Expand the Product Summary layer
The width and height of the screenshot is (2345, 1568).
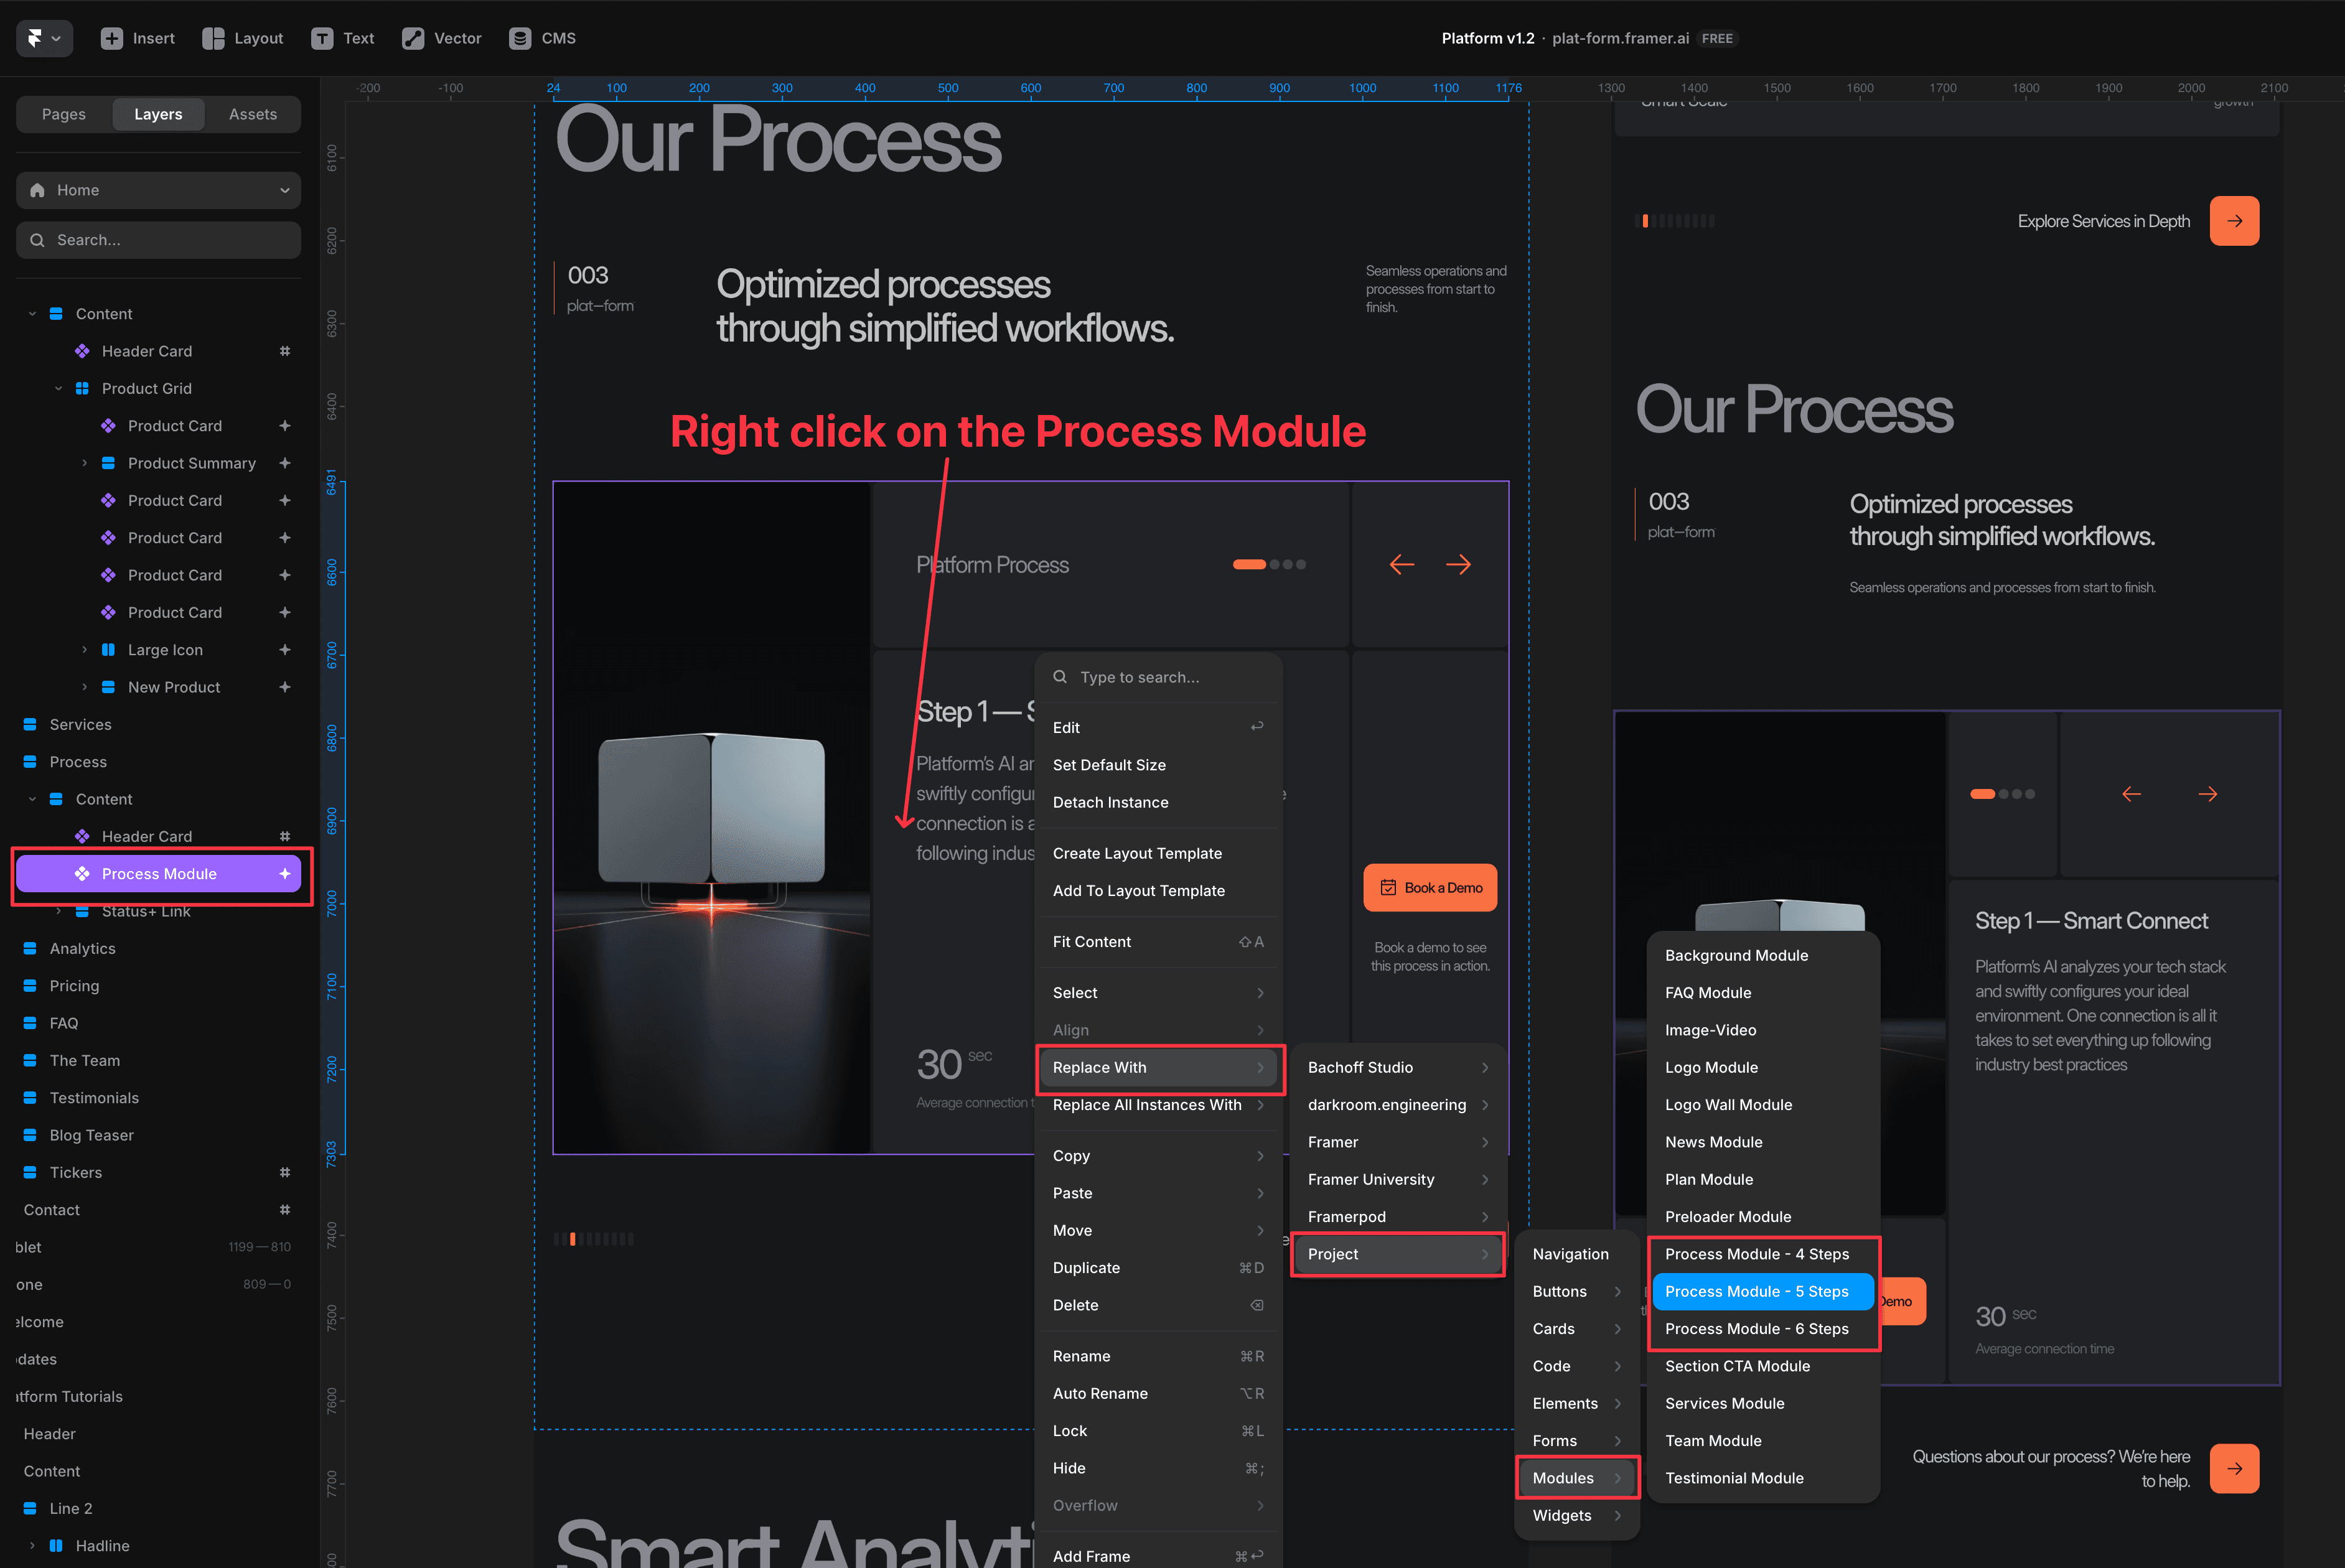(84, 463)
